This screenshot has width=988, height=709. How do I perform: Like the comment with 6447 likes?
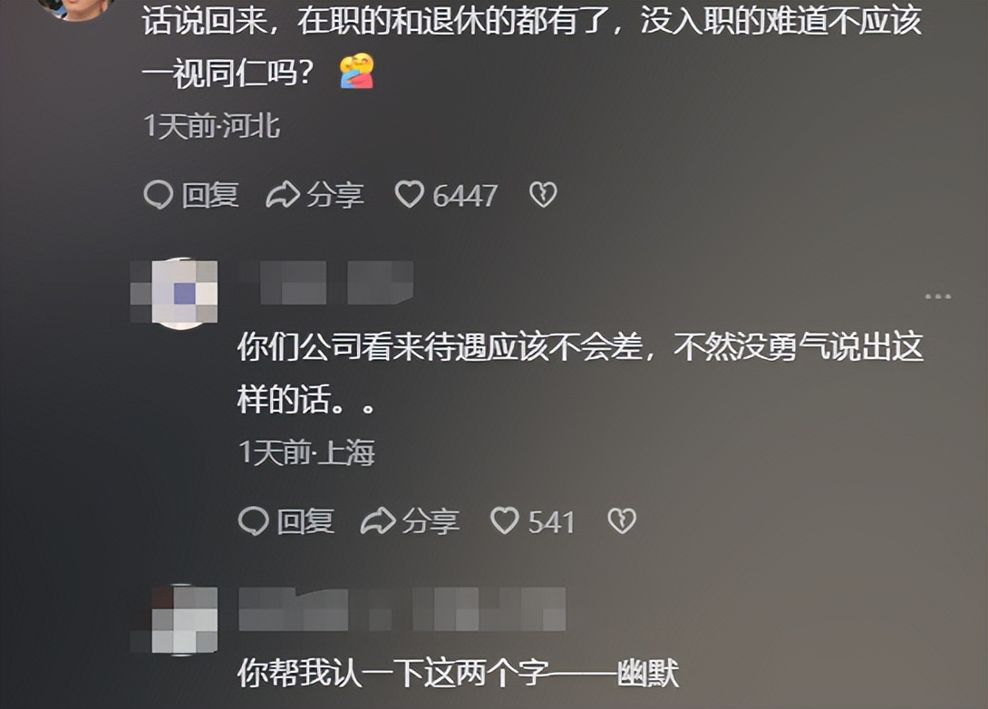point(410,194)
